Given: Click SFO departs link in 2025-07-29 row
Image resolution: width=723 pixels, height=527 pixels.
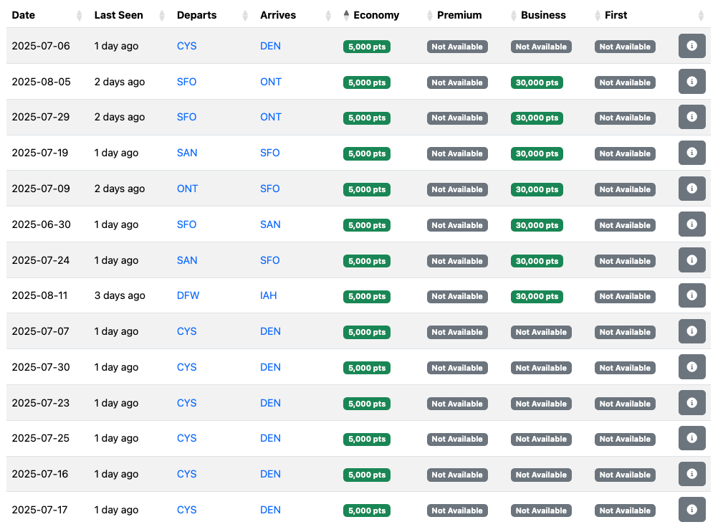Looking at the screenshot, I should pyautogui.click(x=187, y=117).
